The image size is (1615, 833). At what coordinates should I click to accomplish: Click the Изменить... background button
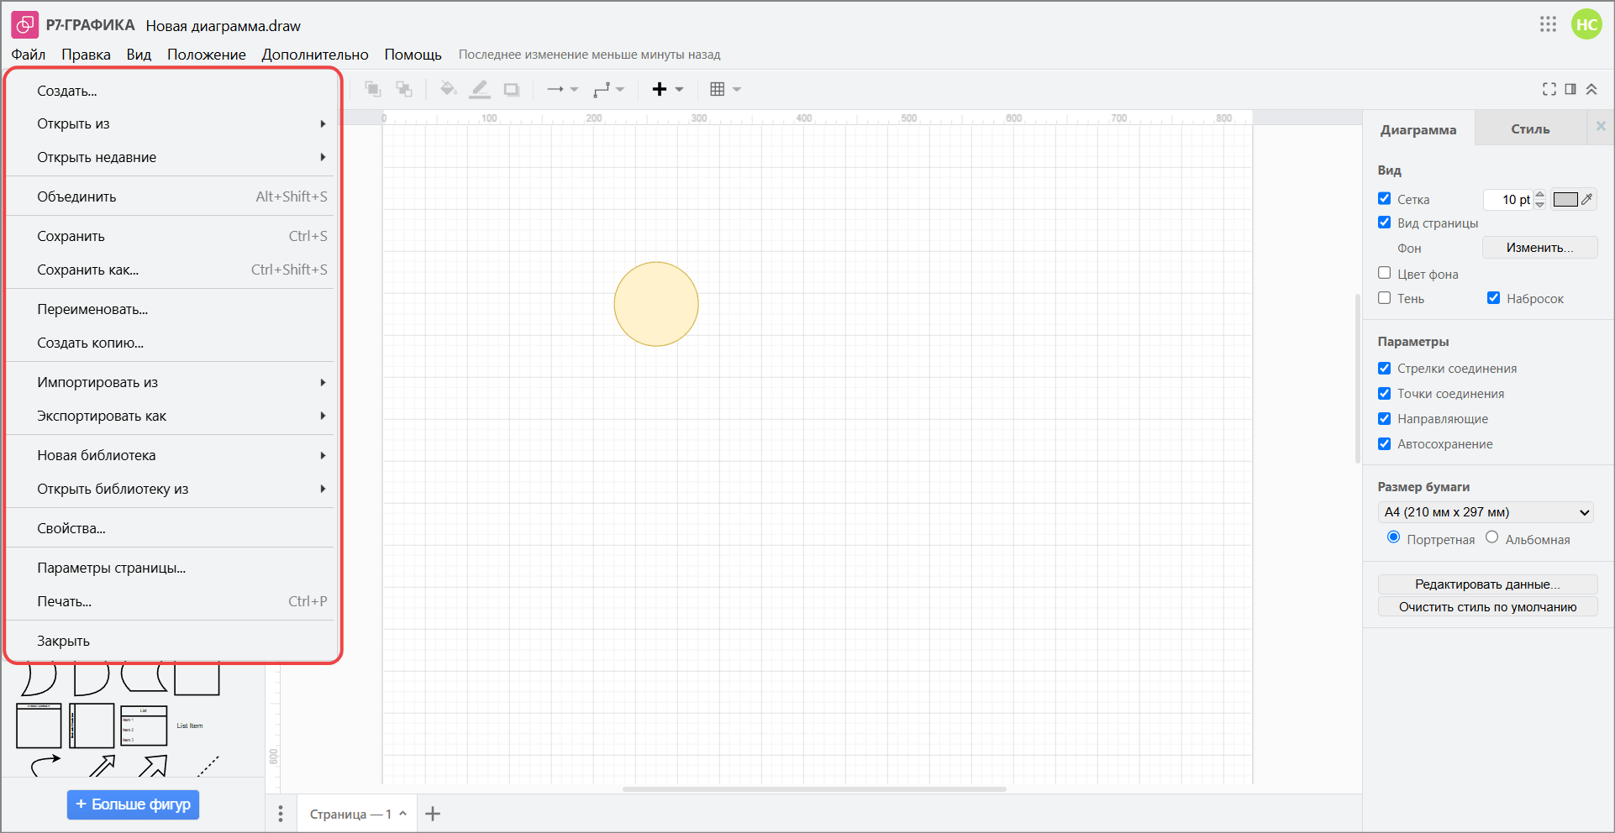pos(1539,248)
